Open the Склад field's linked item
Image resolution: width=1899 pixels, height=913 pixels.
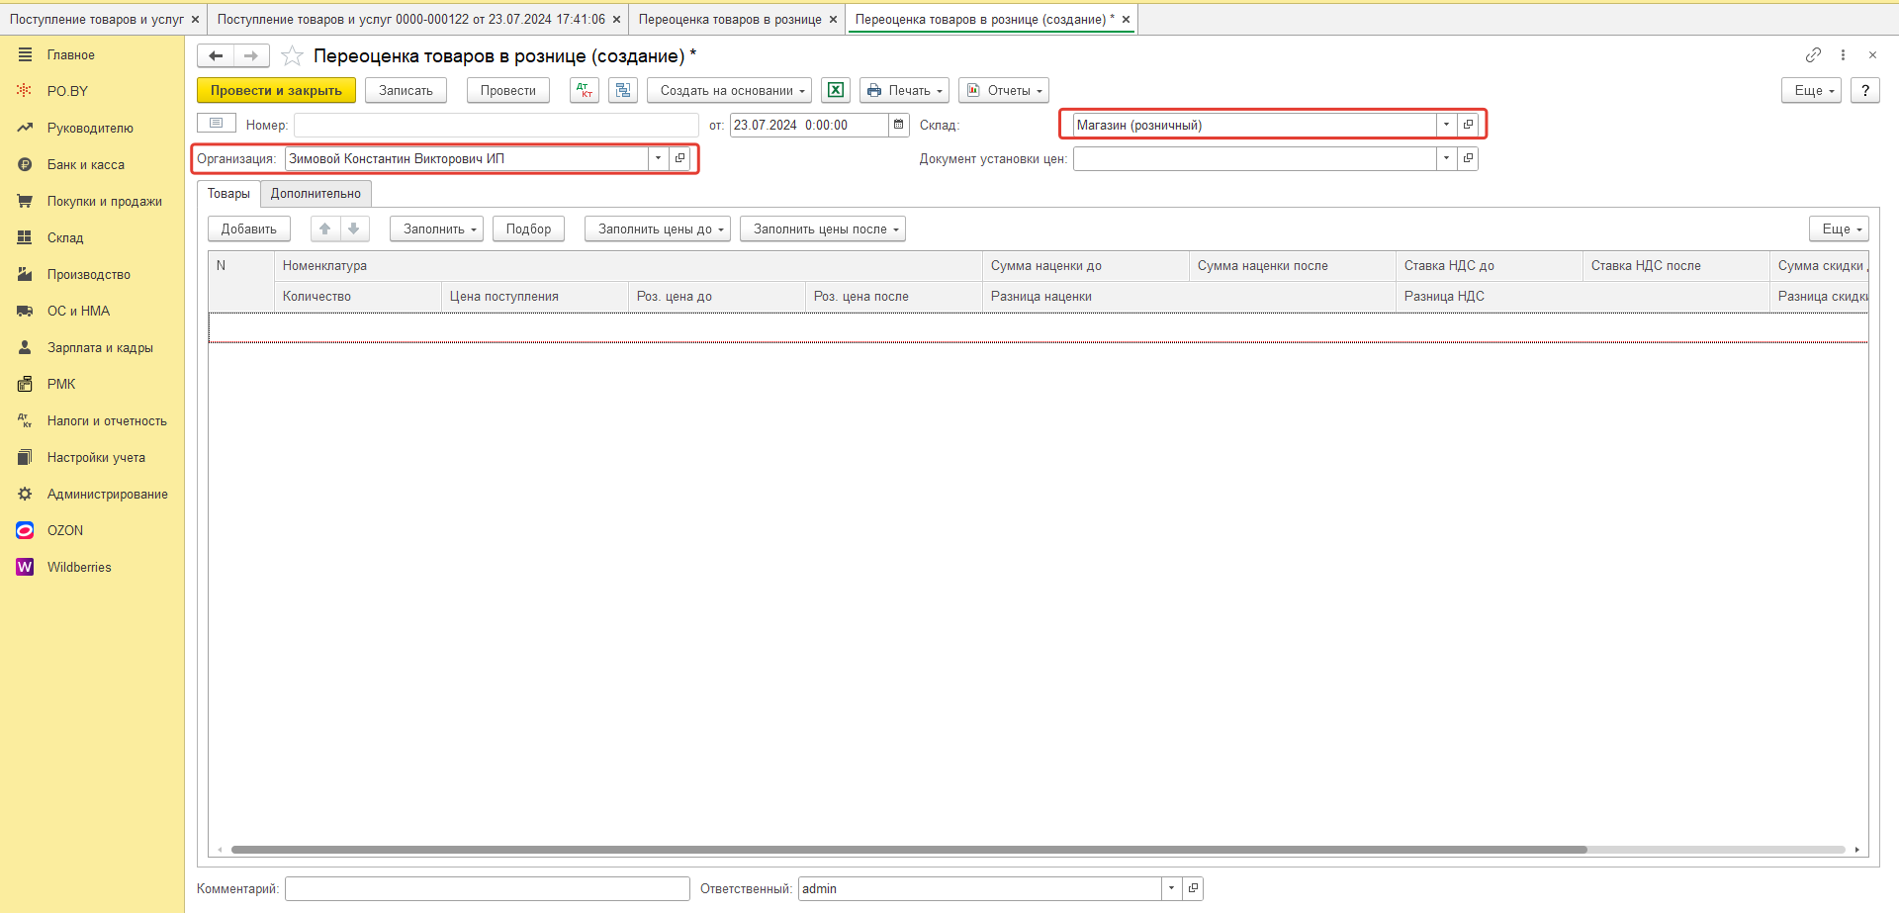pyautogui.click(x=1469, y=125)
